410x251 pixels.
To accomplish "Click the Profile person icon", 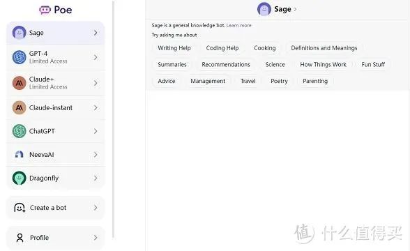I will (x=20, y=238).
